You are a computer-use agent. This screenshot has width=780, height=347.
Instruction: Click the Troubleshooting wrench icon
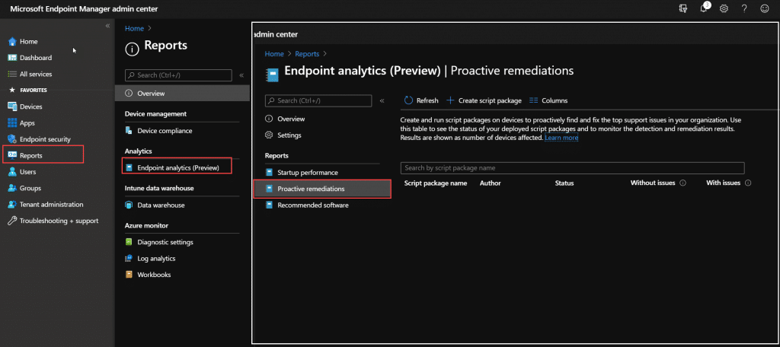[12, 221]
